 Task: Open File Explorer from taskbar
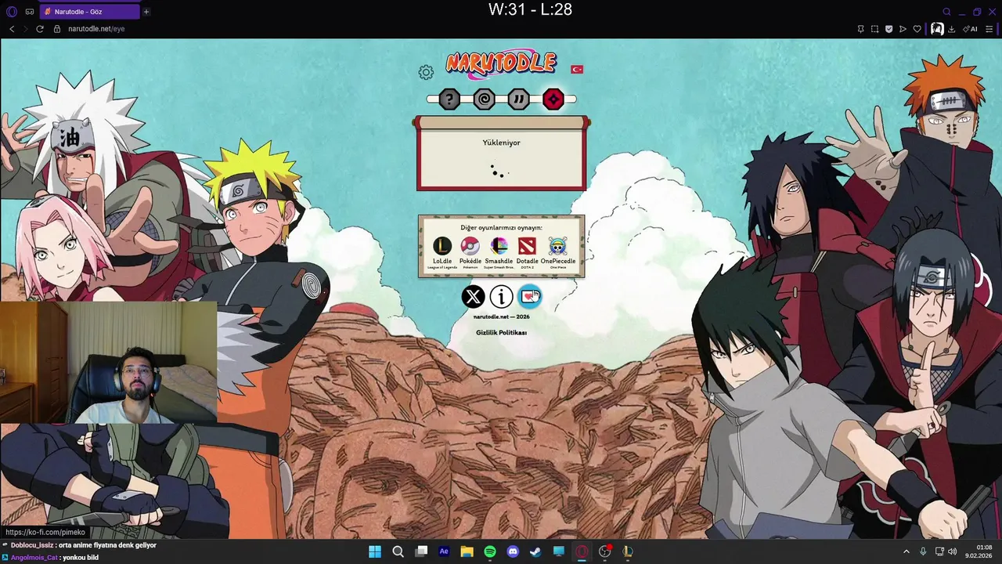[x=467, y=551]
